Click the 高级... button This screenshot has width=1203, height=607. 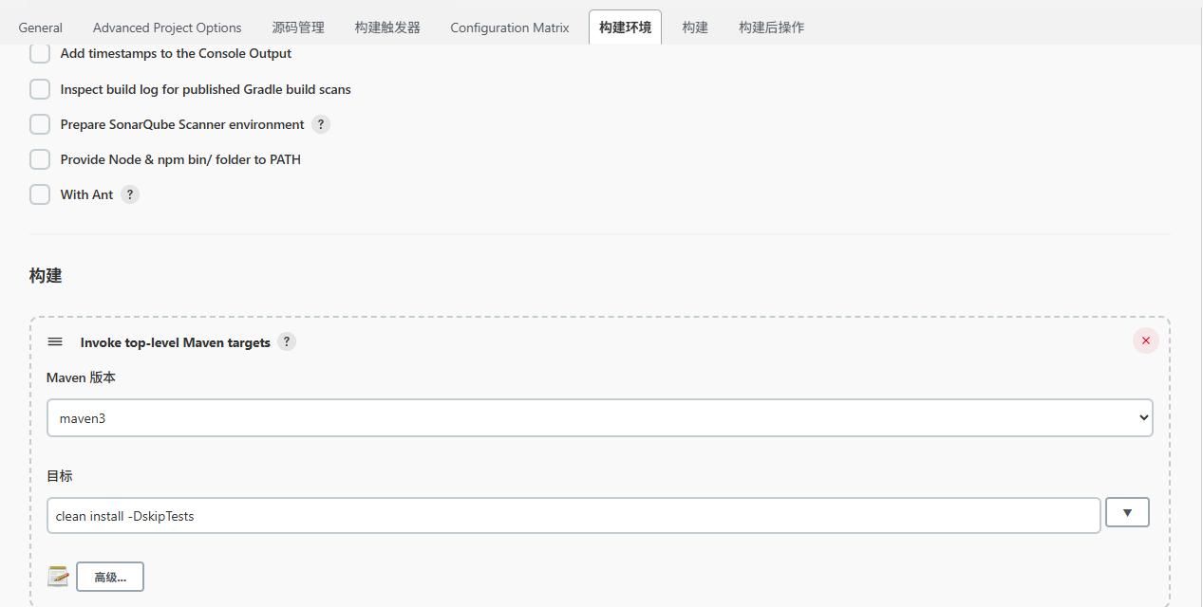pyautogui.click(x=108, y=576)
